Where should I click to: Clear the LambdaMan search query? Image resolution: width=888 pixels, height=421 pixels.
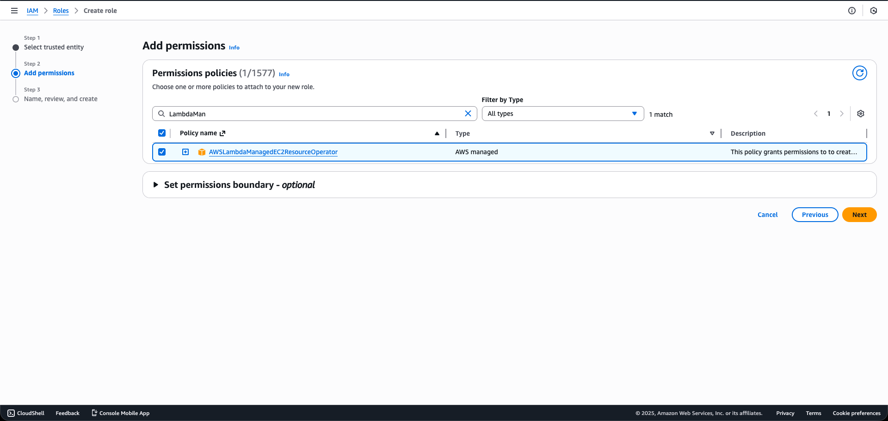click(468, 113)
